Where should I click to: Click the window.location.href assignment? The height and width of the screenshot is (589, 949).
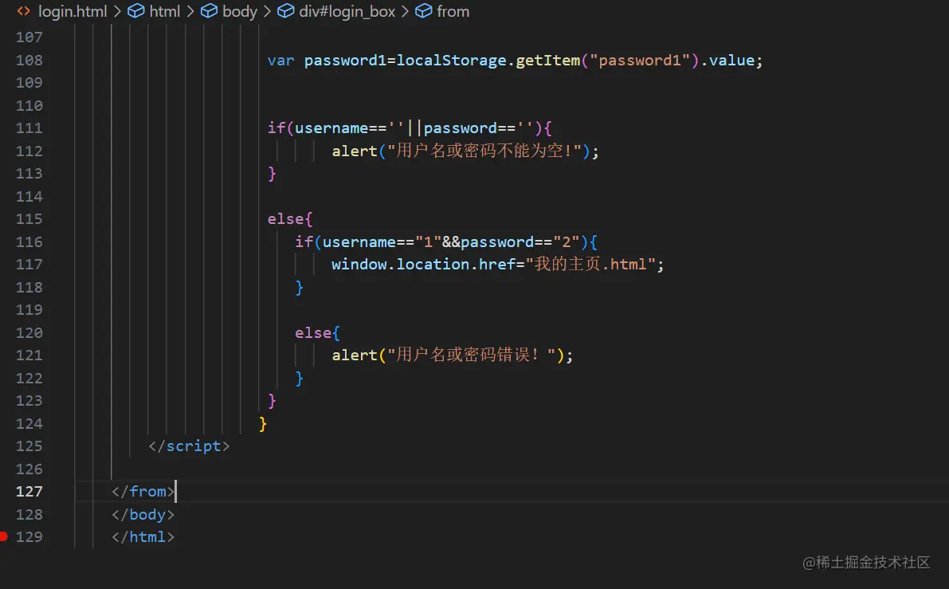pos(497,265)
